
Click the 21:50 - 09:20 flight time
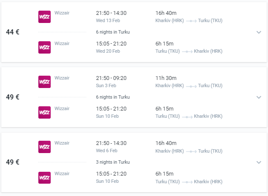click(x=111, y=78)
